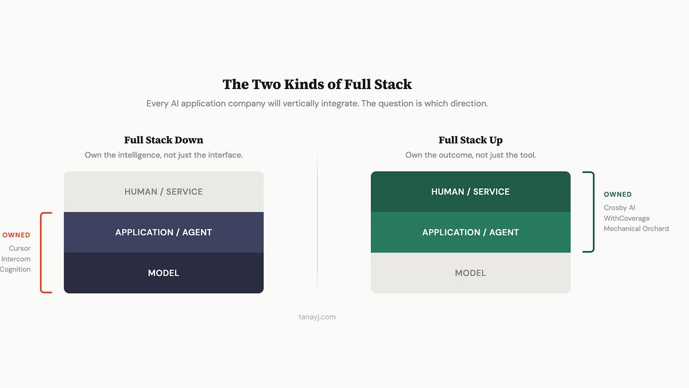Image resolution: width=689 pixels, height=388 pixels.
Task: Click the Cognition company name
Action: click(x=16, y=269)
